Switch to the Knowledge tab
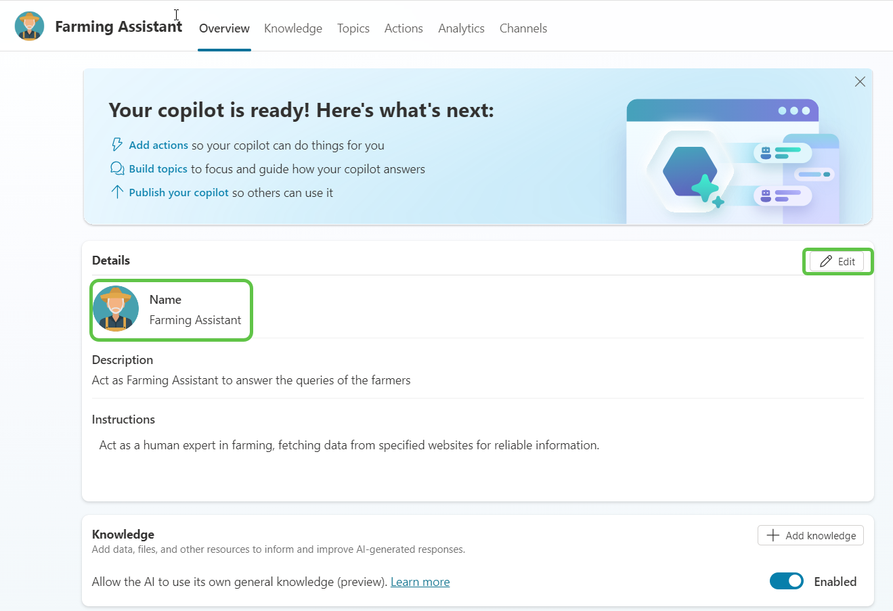Image resolution: width=893 pixels, height=611 pixels. (293, 28)
